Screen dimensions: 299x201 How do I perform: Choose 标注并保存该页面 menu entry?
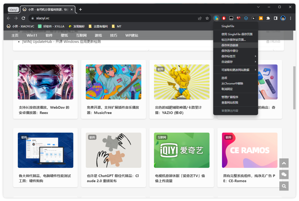click(236, 40)
